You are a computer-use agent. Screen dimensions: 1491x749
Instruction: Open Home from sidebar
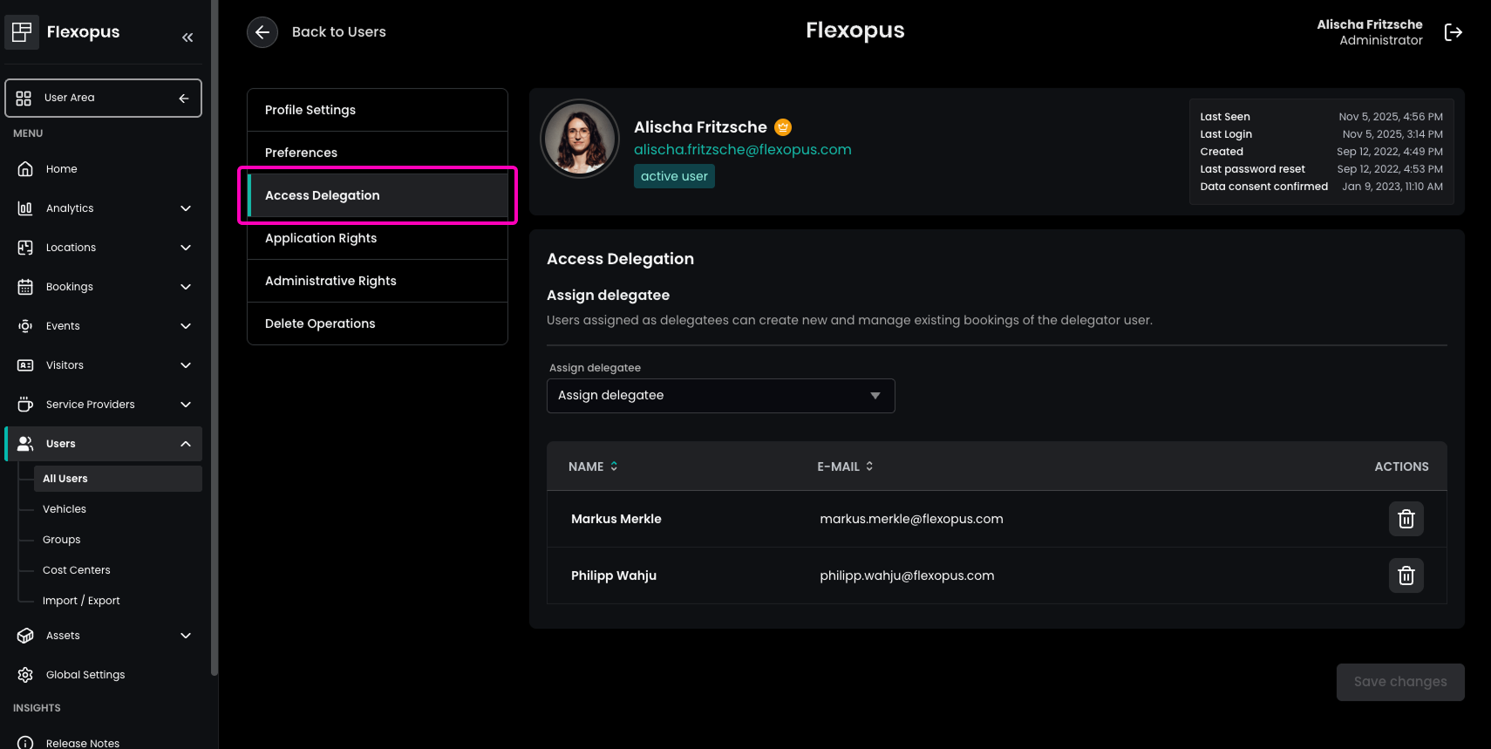(x=61, y=169)
